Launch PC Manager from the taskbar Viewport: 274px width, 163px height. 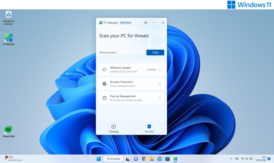click(x=176, y=158)
